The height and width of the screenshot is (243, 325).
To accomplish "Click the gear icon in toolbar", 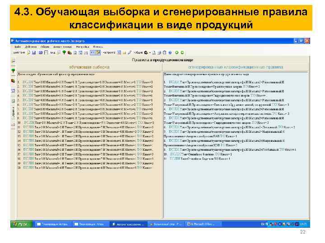I will [146, 53].
